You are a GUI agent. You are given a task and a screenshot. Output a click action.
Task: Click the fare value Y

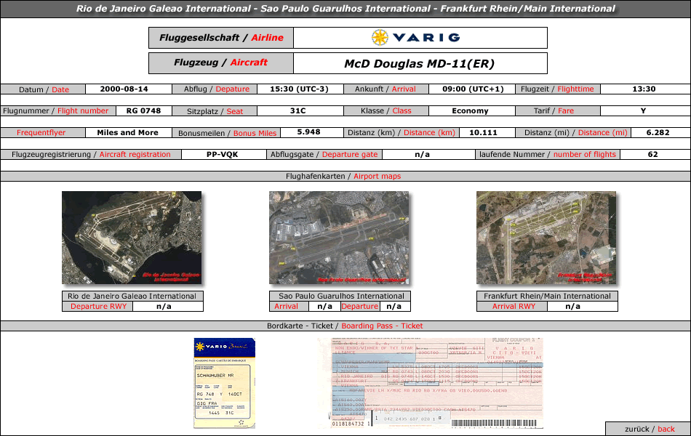point(644,111)
